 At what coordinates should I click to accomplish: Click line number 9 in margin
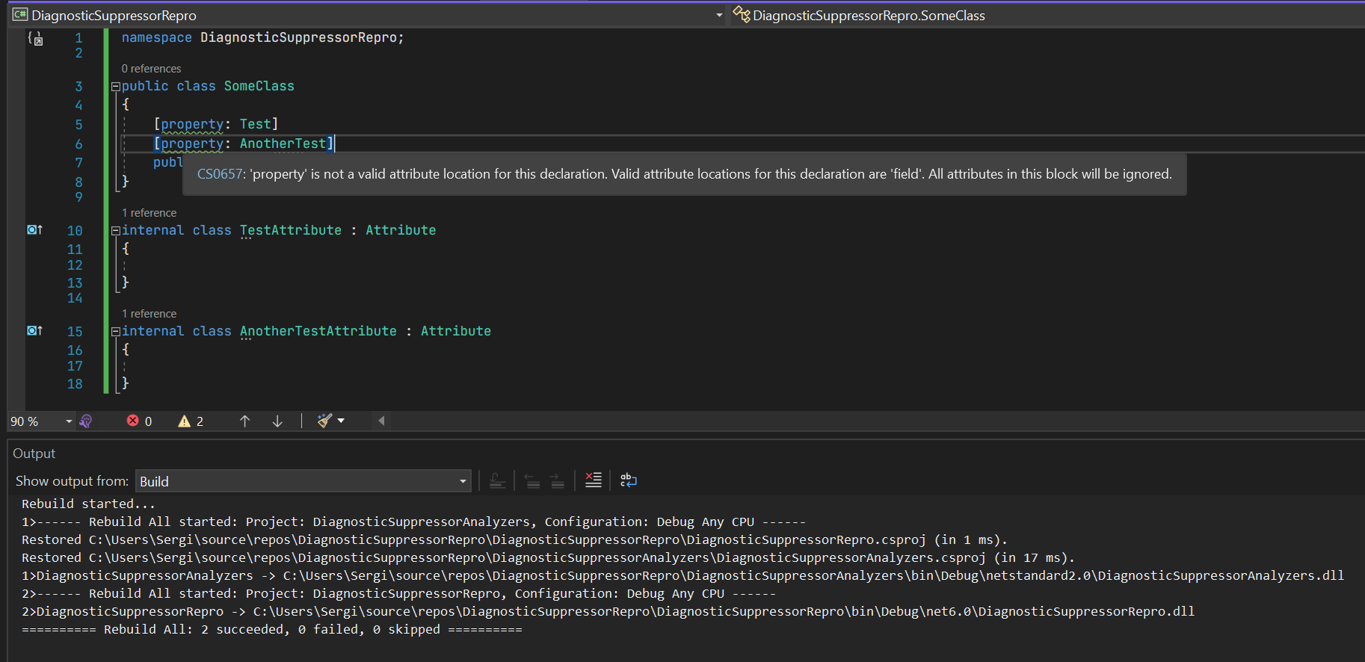[x=78, y=197]
